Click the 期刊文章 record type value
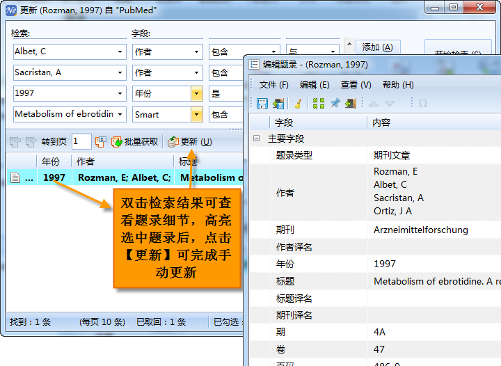 (x=392, y=156)
